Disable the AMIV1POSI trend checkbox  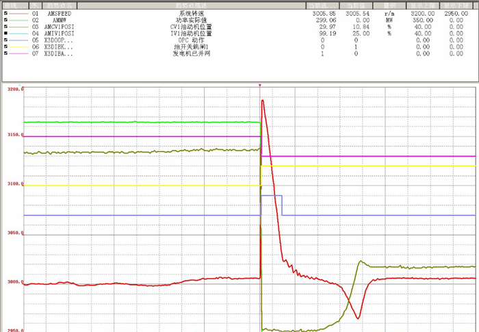point(6,33)
